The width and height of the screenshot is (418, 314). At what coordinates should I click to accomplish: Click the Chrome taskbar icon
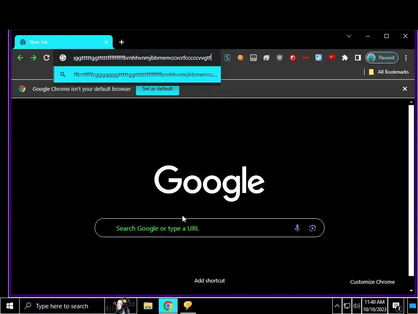pyautogui.click(x=168, y=306)
